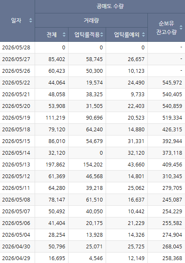The image size is (185, 263).
Task: Select date 2026/05/19
Action: [16, 118]
